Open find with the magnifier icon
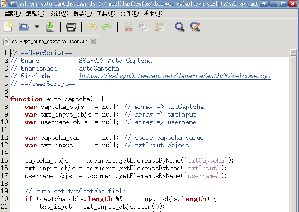The height and width of the screenshot is (212, 299). pyautogui.click(x=179, y=27)
